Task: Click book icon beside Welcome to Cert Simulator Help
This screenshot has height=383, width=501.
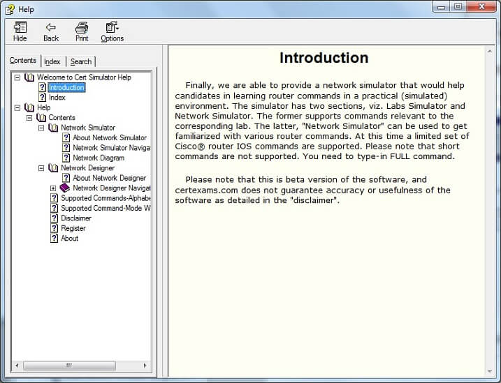Action: (x=29, y=77)
